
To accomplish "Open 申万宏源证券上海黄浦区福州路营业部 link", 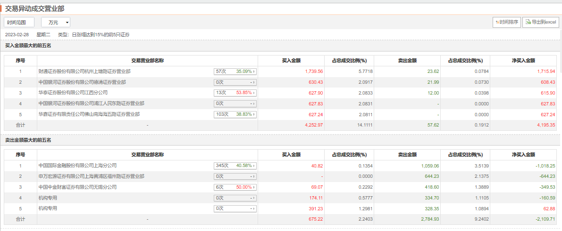I will 92,176.
